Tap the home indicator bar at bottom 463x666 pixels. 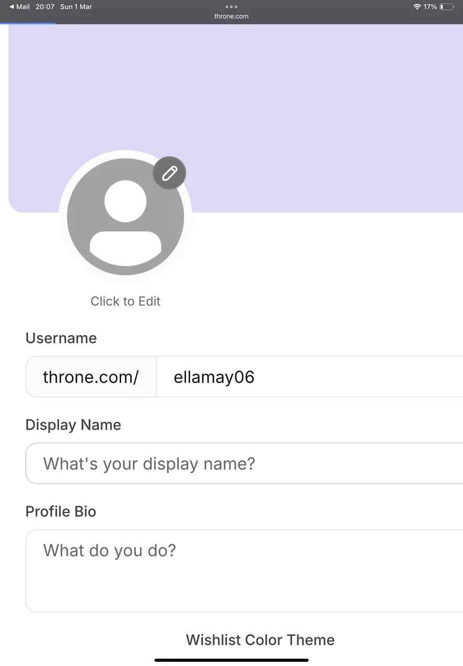click(231, 660)
